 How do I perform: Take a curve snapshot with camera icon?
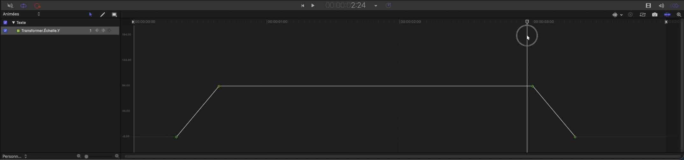coord(655,15)
